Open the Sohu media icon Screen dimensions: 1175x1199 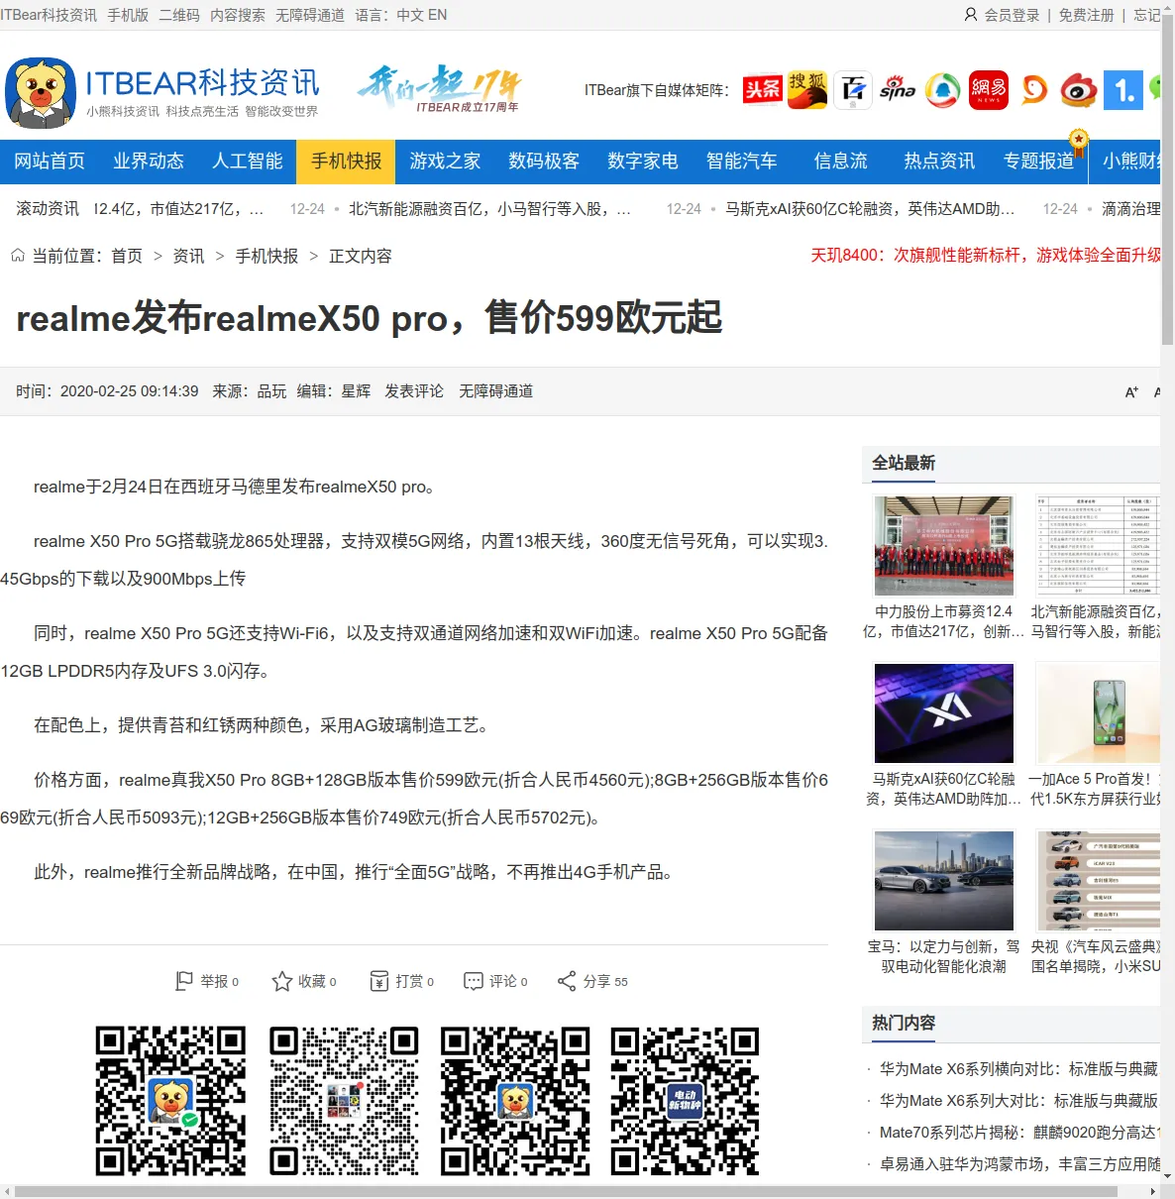[807, 90]
